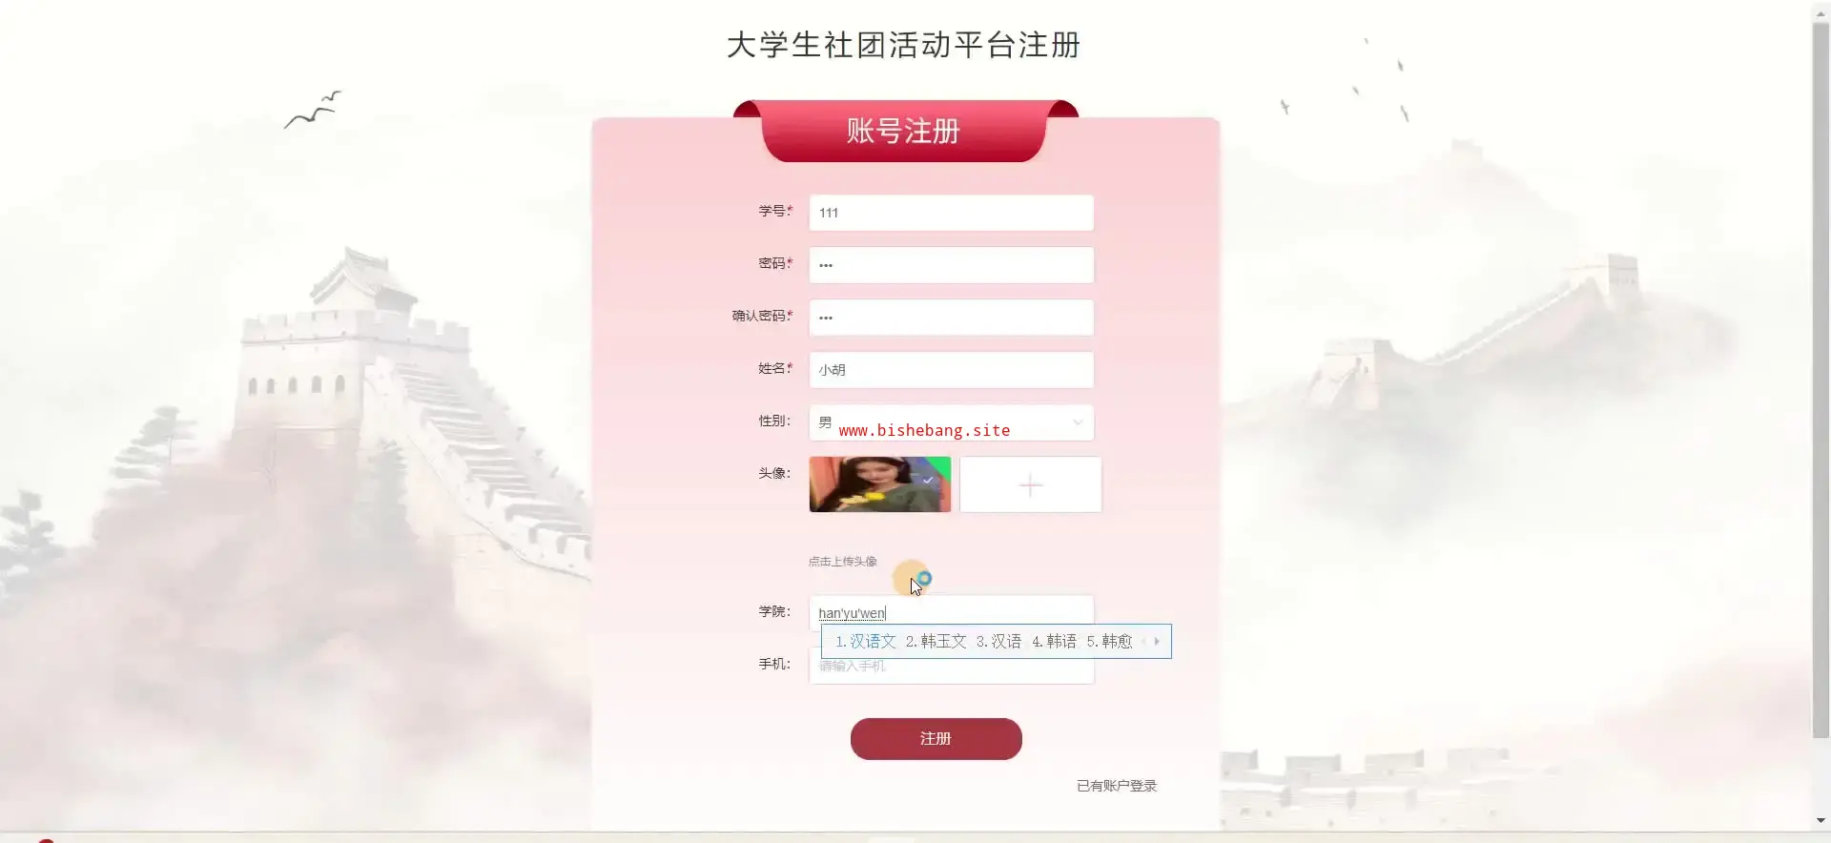Open the 性别 gender dropdown arrow
1831x843 pixels.
[1078, 421]
